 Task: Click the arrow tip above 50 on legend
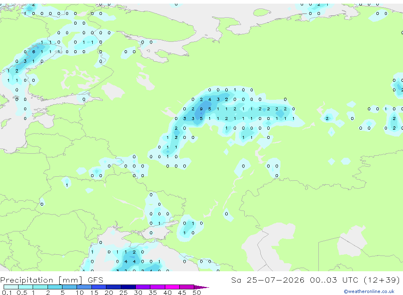pos(201,287)
